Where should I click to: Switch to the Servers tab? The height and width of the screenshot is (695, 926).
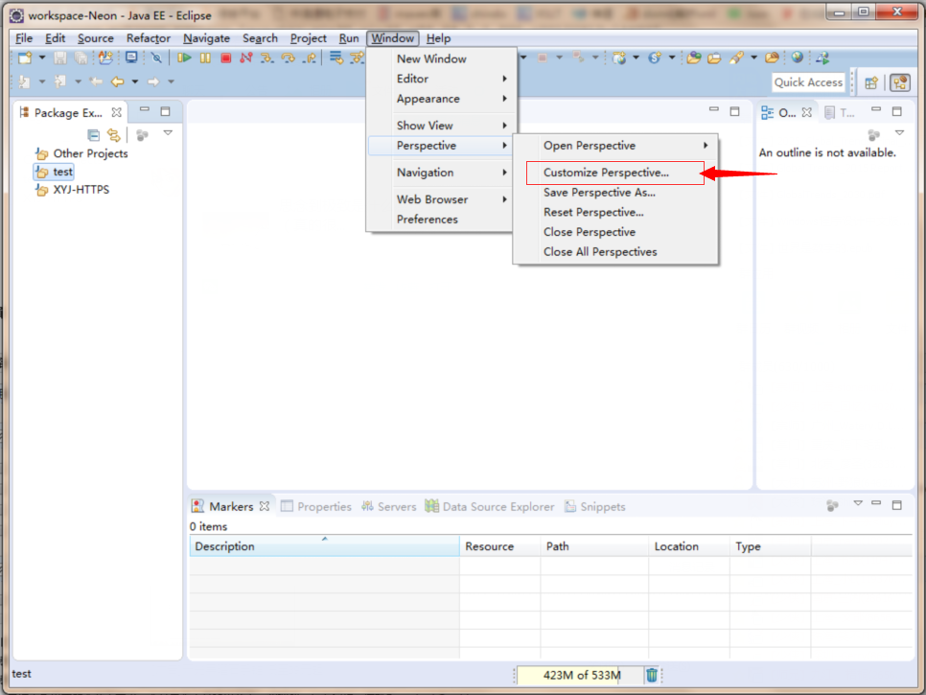(x=388, y=507)
